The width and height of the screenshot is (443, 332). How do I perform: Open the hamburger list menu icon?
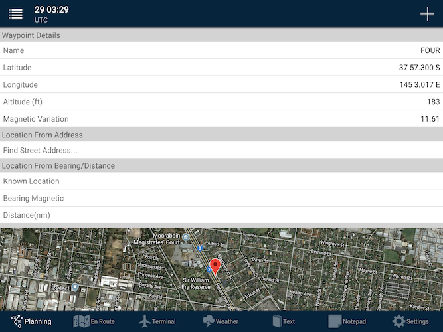(15, 14)
